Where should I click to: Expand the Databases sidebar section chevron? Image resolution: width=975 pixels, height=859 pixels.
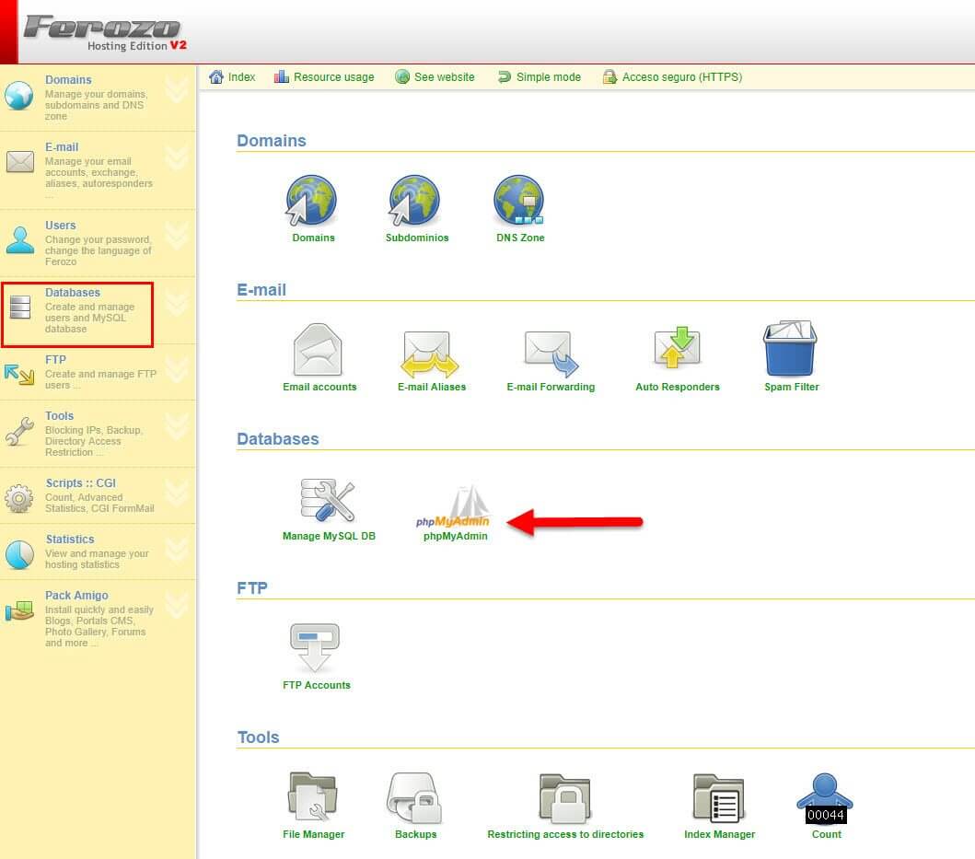(177, 303)
